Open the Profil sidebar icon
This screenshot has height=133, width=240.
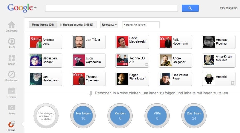[12, 41]
